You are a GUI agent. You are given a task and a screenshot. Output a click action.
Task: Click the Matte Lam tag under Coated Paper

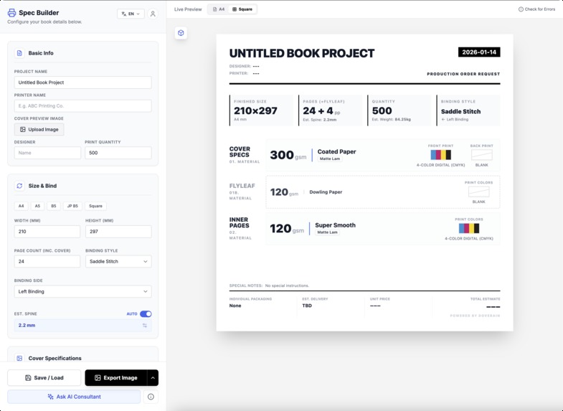[330, 159]
